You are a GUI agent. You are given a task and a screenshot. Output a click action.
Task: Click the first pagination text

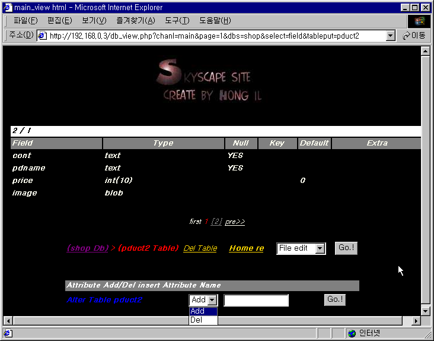pyautogui.click(x=196, y=222)
